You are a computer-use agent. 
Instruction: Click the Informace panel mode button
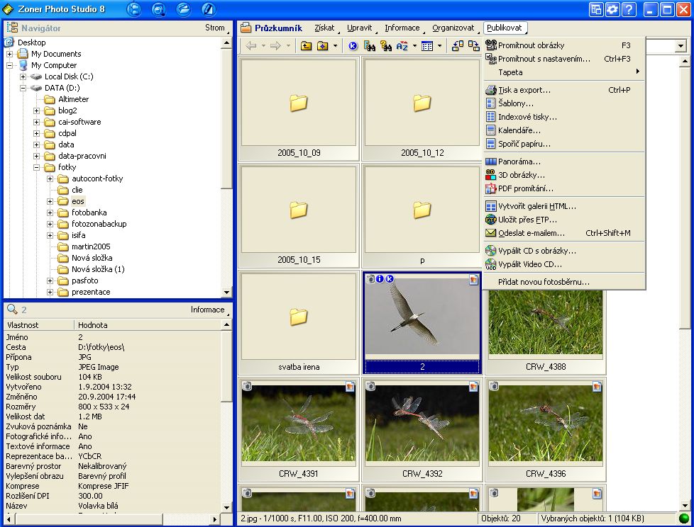(210, 310)
